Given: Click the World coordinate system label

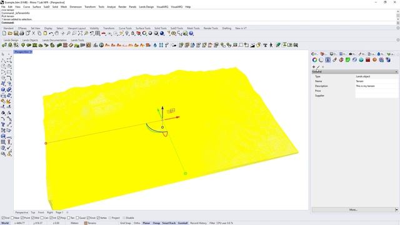Looking at the screenshot, I should coord(5,223).
